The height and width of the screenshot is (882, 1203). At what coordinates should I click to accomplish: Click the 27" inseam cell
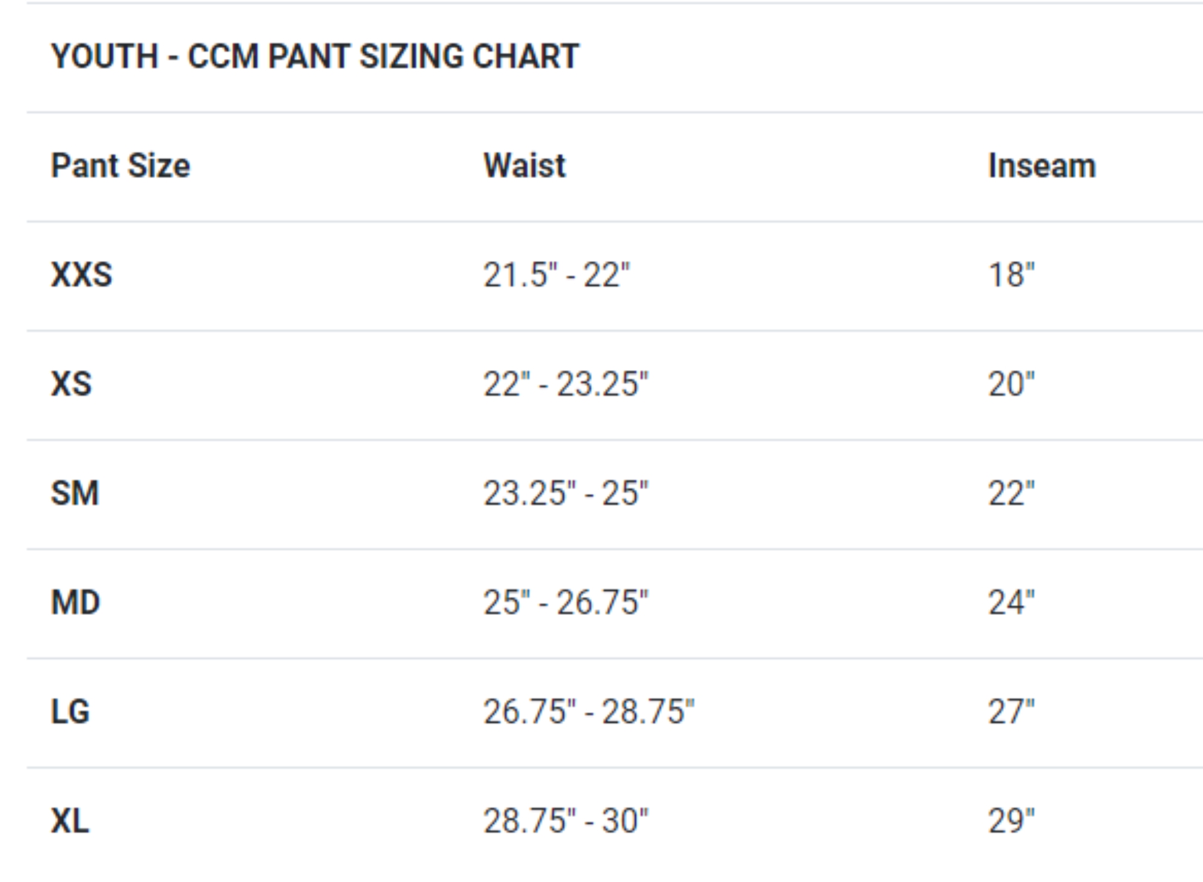pos(1012,712)
